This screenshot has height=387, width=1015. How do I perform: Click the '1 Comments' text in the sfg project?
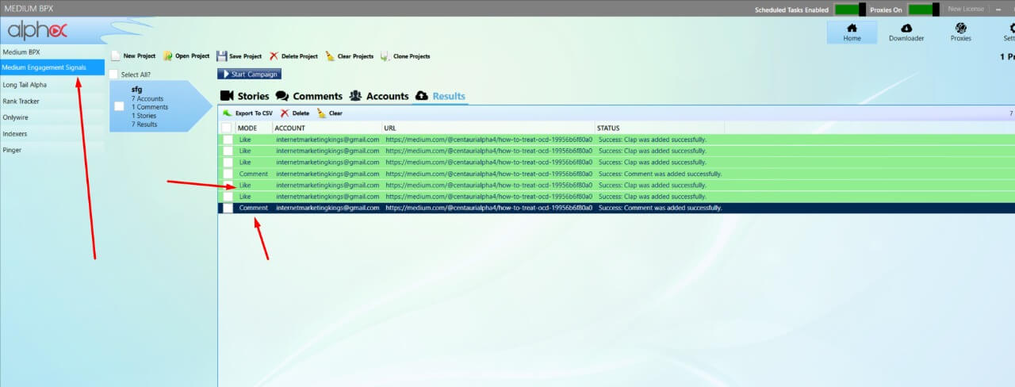pos(150,107)
